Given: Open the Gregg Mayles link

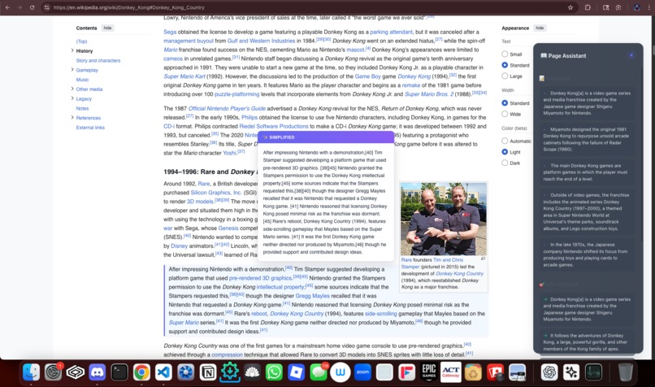Looking at the screenshot, I should coord(312,296).
